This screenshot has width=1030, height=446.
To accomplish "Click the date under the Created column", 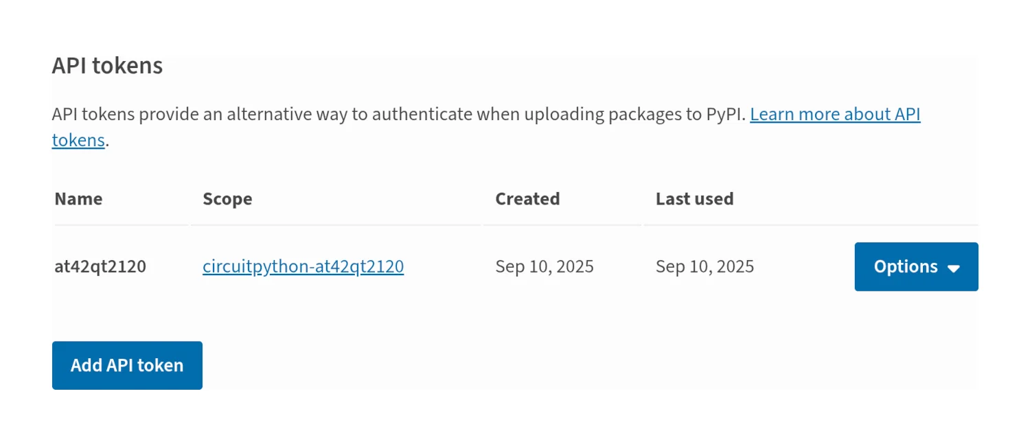I will 545,266.
